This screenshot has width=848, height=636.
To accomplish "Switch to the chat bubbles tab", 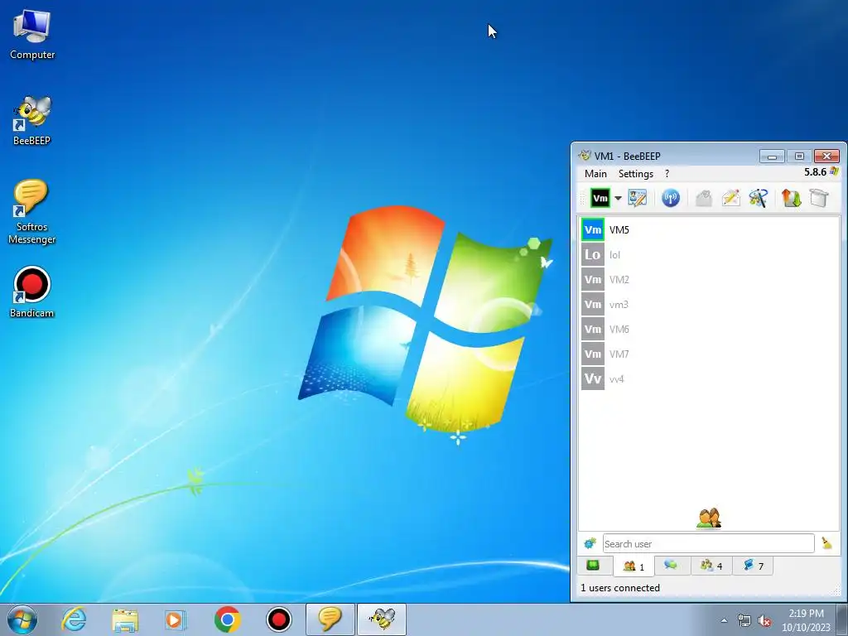I will point(671,566).
